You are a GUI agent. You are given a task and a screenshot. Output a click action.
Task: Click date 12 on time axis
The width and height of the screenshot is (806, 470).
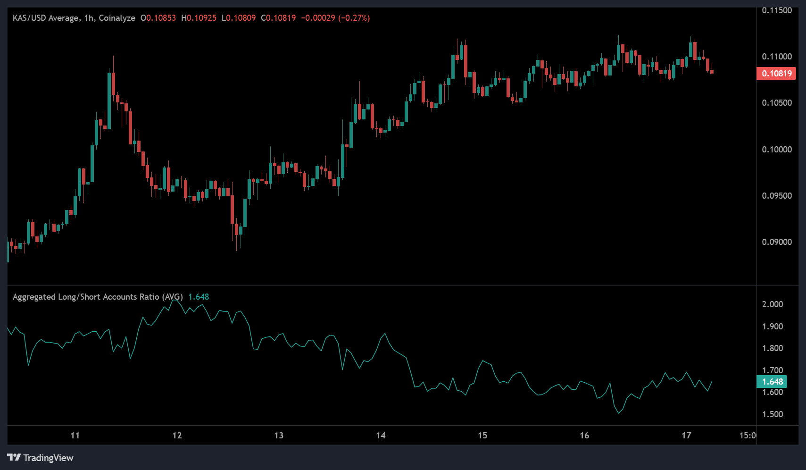(177, 436)
